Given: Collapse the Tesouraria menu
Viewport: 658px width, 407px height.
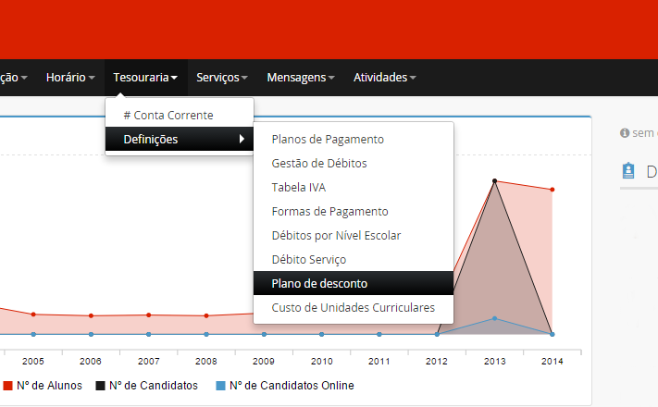Looking at the screenshot, I should 145,77.
